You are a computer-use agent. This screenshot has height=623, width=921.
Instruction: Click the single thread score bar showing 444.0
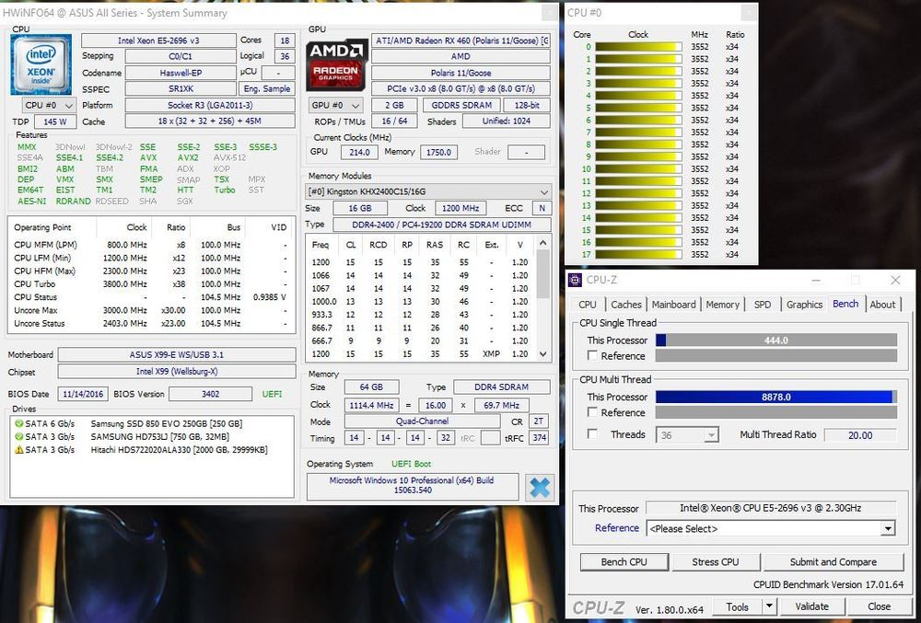pos(775,340)
